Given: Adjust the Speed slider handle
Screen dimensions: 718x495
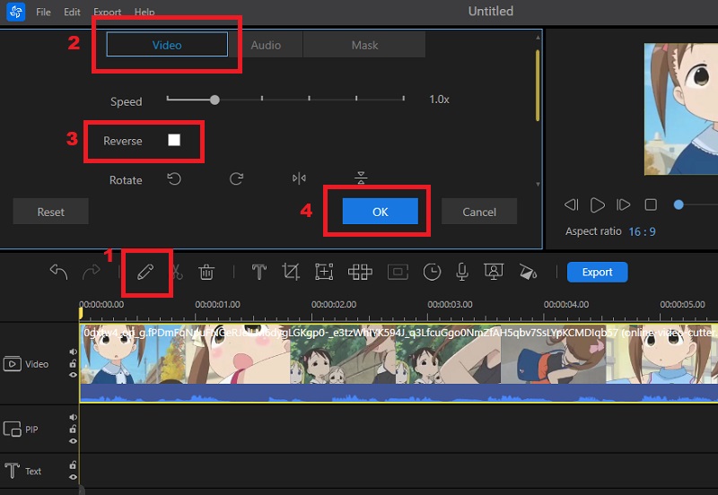Looking at the screenshot, I should tap(215, 100).
